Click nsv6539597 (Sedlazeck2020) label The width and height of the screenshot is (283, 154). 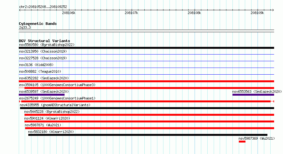[44, 92]
